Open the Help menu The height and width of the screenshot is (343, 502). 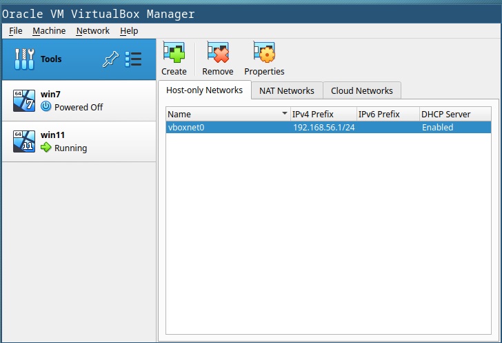coord(129,31)
